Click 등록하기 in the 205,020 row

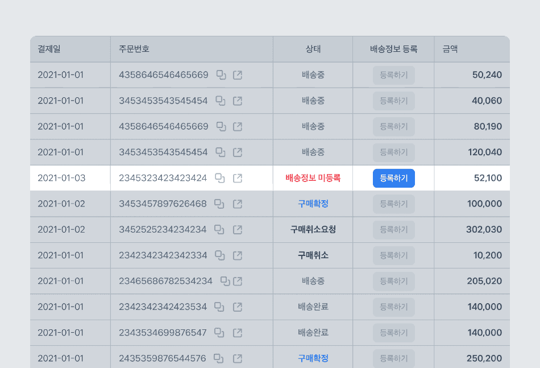tap(394, 282)
